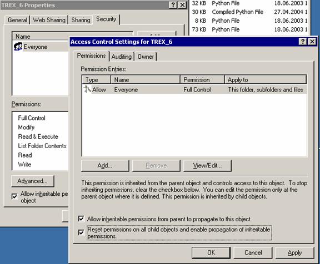Click the View/Edit... button
The height and width of the screenshot is (264, 320).
(x=207, y=165)
